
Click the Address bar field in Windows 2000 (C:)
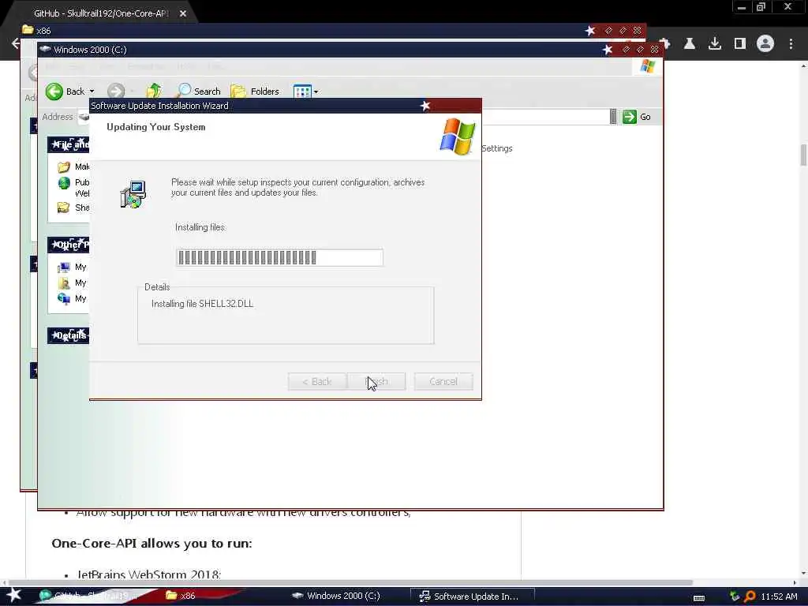point(545,117)
